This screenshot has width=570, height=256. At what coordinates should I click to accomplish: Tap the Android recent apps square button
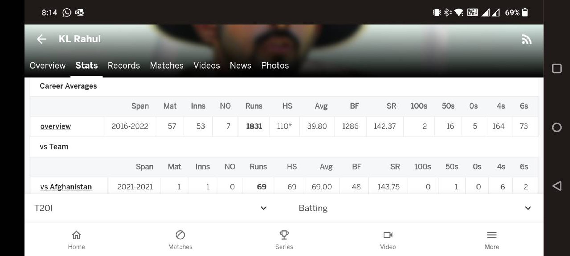click(x=557, y=68)
